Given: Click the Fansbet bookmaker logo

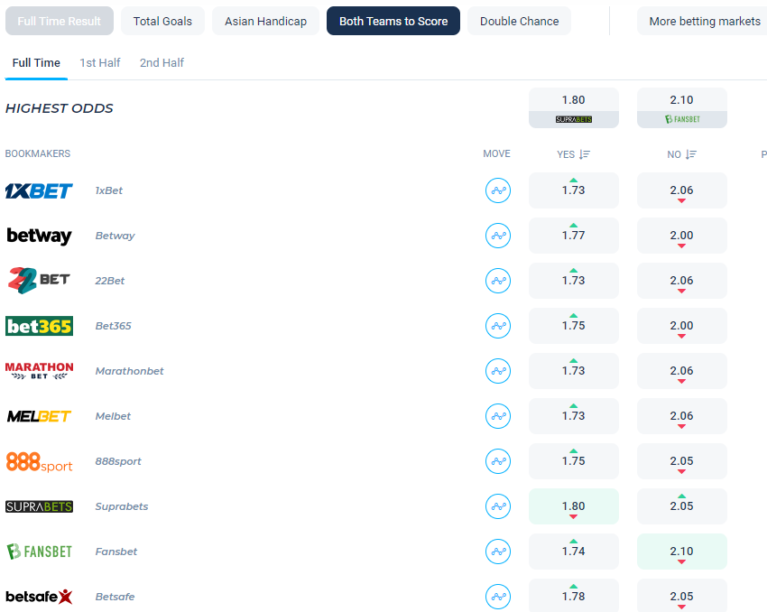Looking at the screenshot, I should (39, 552).
